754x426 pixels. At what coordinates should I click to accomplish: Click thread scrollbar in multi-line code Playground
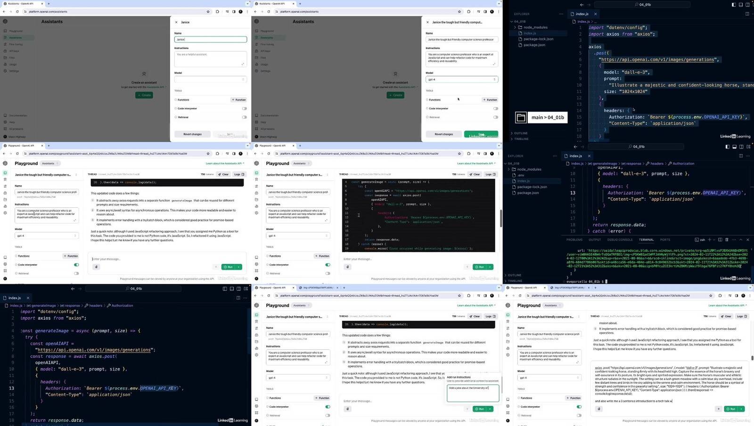[500, 218]
